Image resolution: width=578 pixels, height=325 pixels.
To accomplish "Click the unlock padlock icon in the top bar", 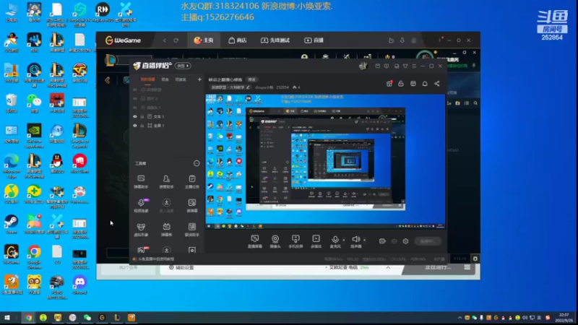I will pos(401,84).
